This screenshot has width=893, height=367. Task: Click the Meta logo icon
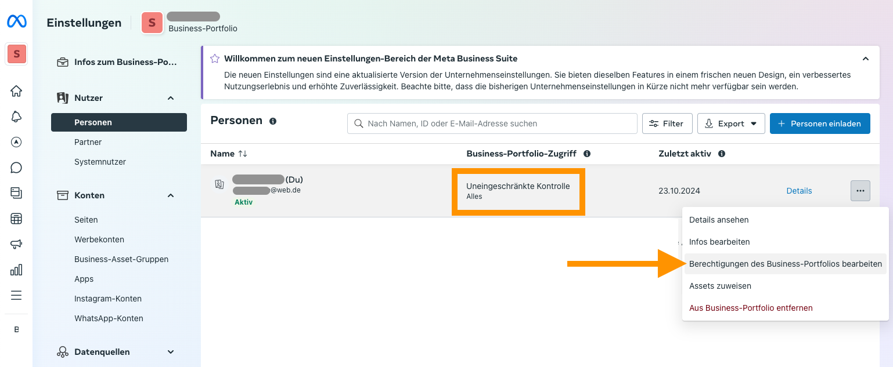[x=16, y=22]
